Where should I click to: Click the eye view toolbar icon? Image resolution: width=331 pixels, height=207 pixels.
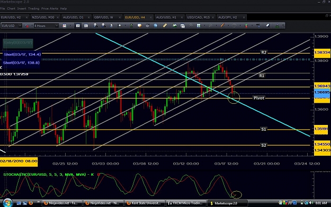coord(148,25)
